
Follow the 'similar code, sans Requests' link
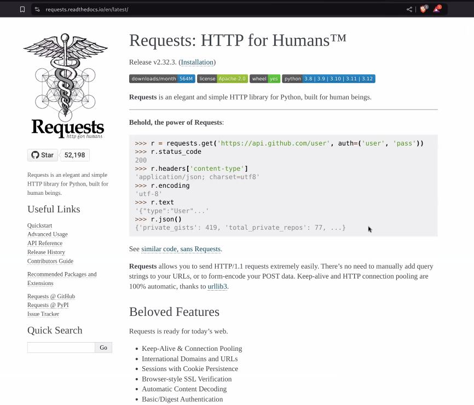tap(181, 249)
